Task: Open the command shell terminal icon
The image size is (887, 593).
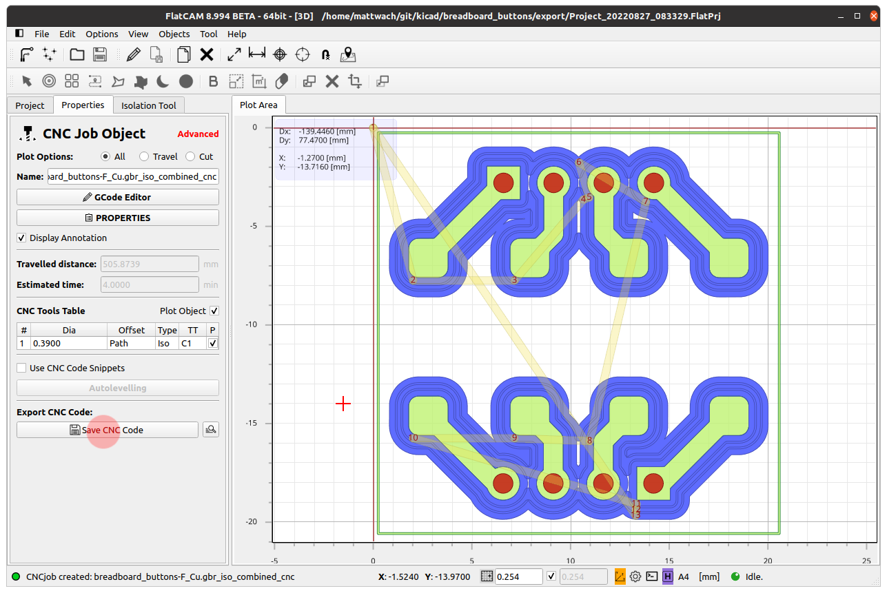Action: tap(651, 576)
